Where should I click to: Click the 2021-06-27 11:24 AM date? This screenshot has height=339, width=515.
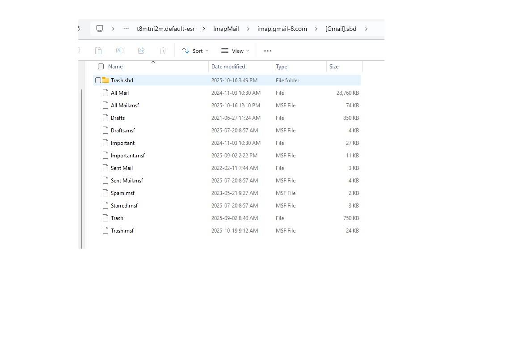point(236,118)
